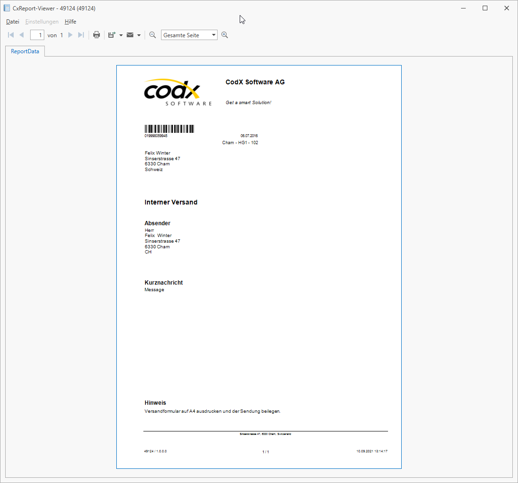Viewport: 518px width, 483px height.
Task: Click inside the page number input field
Action: coord(37,34)
